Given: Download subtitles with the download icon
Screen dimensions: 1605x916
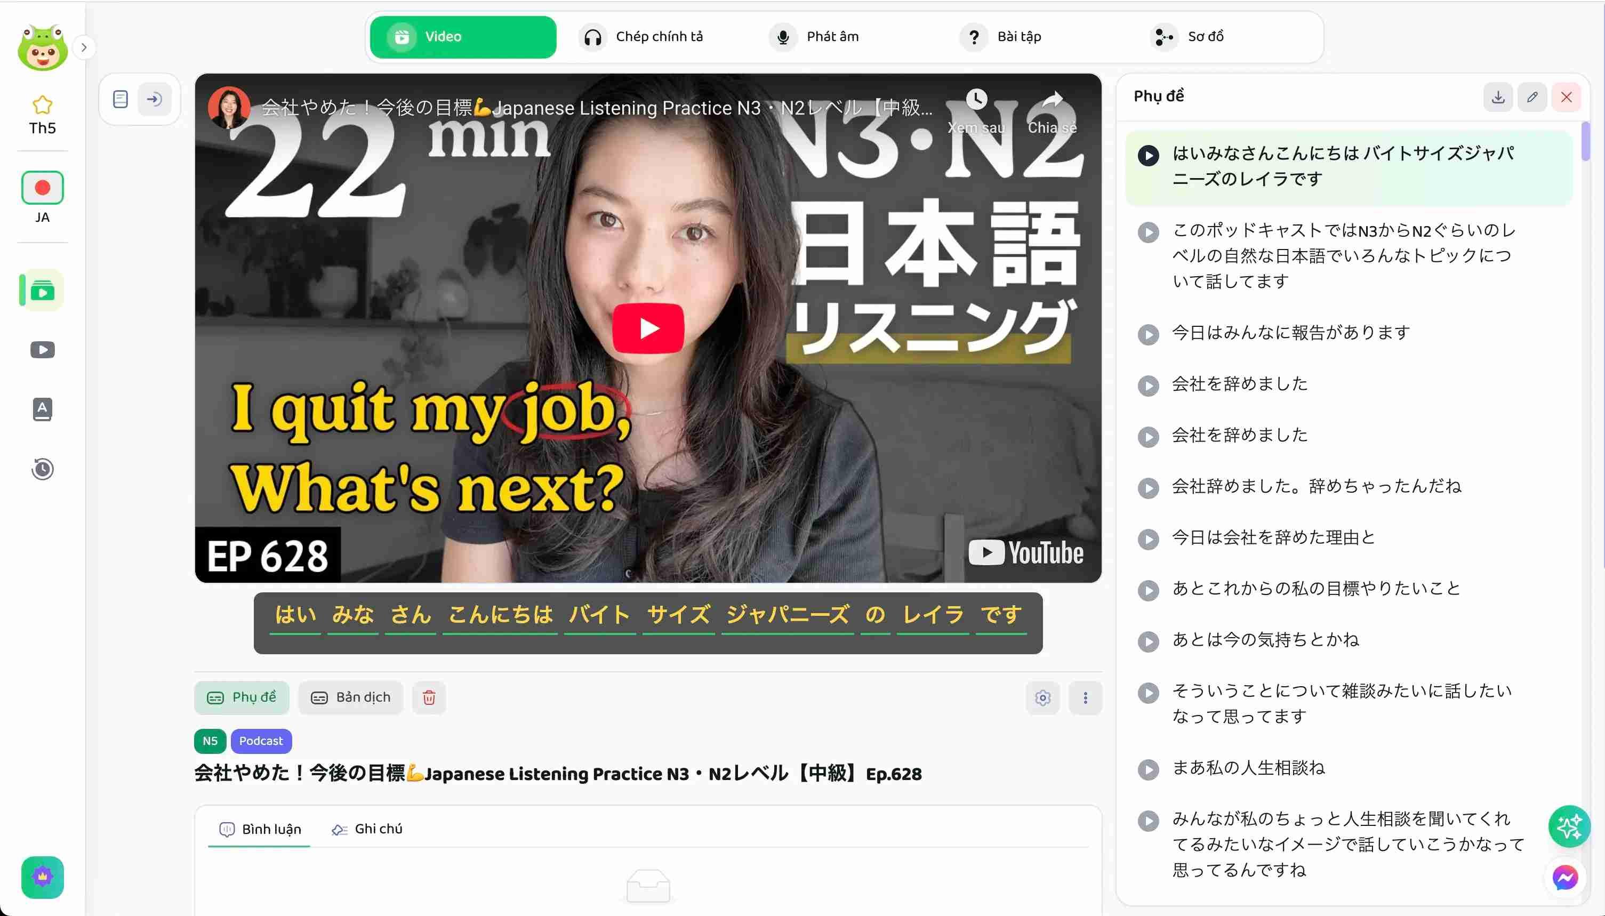Looking at the screenshot, I should click(1497, 98).
